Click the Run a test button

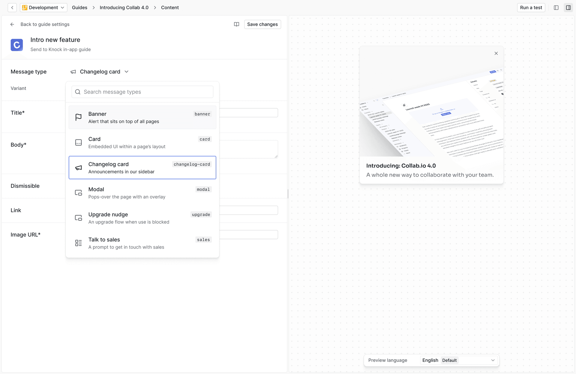coord(531,7)
